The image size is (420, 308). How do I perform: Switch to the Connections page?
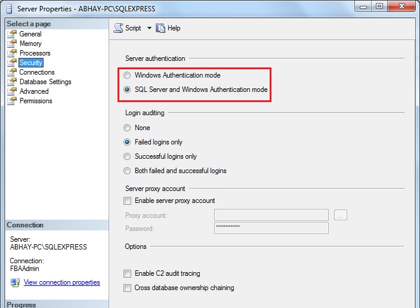(37, 72)
